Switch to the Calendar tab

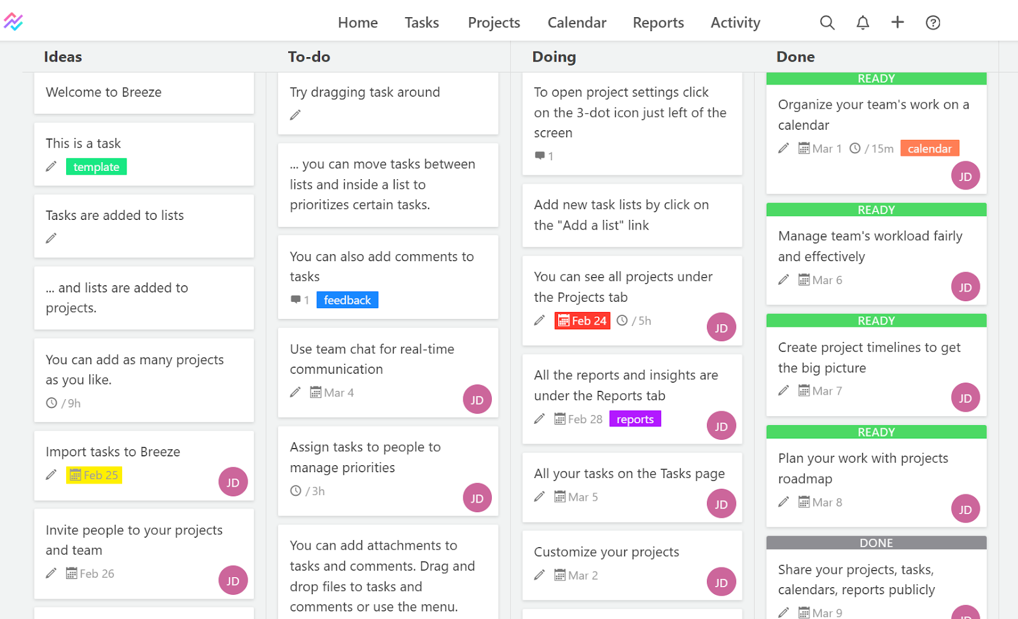pyautogui.click(x=576, y=23)
